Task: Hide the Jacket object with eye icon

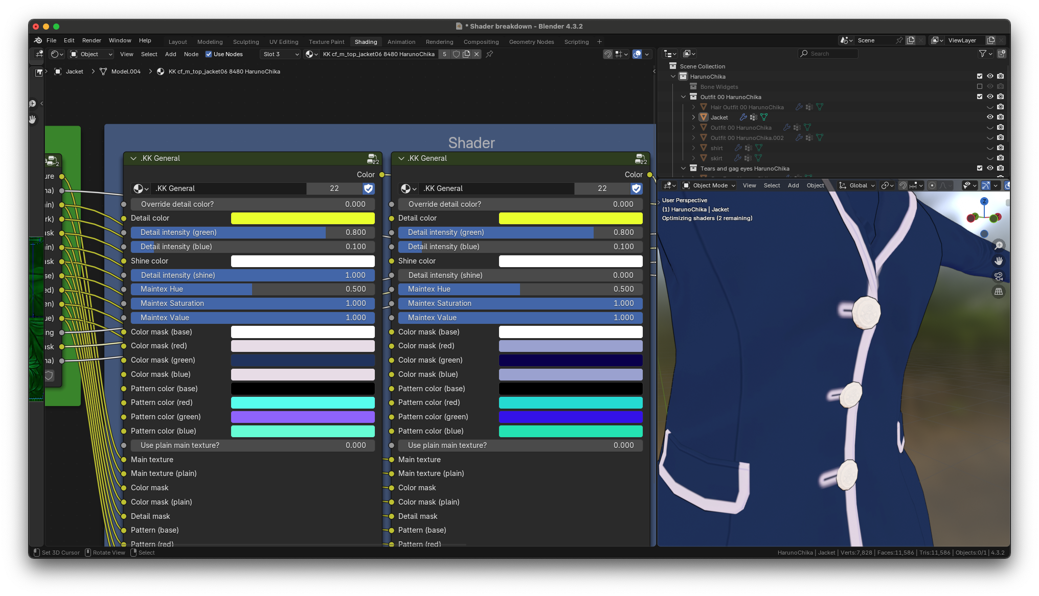Action: pos(990,117)
